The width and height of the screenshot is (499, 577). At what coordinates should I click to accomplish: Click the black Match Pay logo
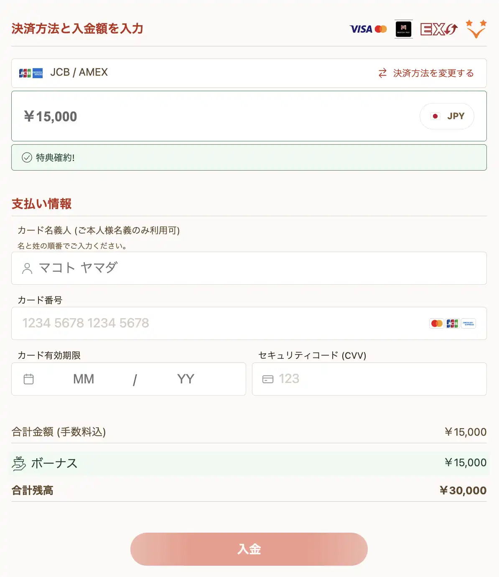[x=404, y=29]
